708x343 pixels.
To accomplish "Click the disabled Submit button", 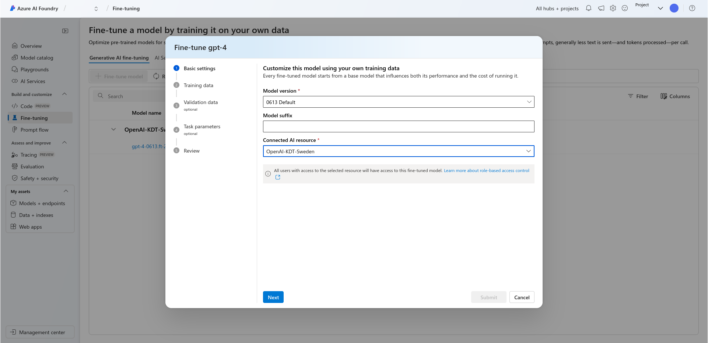I will click(488, 297).
